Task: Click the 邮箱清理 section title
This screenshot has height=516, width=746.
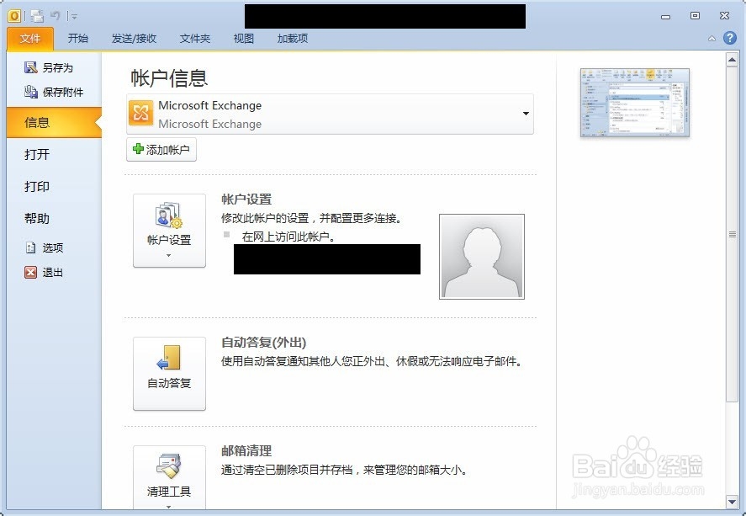Action: click(246, 450)
